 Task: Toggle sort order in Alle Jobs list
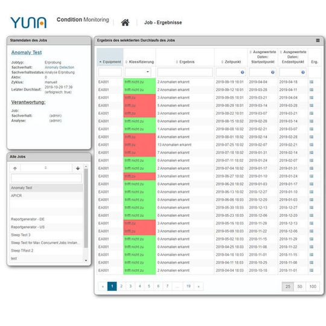(46, 168)
